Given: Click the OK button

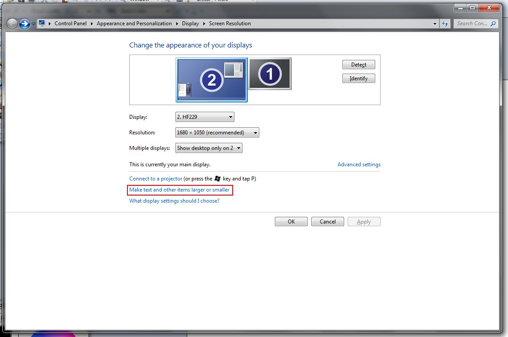Looking at the screenshot, I should click(291, 222).
